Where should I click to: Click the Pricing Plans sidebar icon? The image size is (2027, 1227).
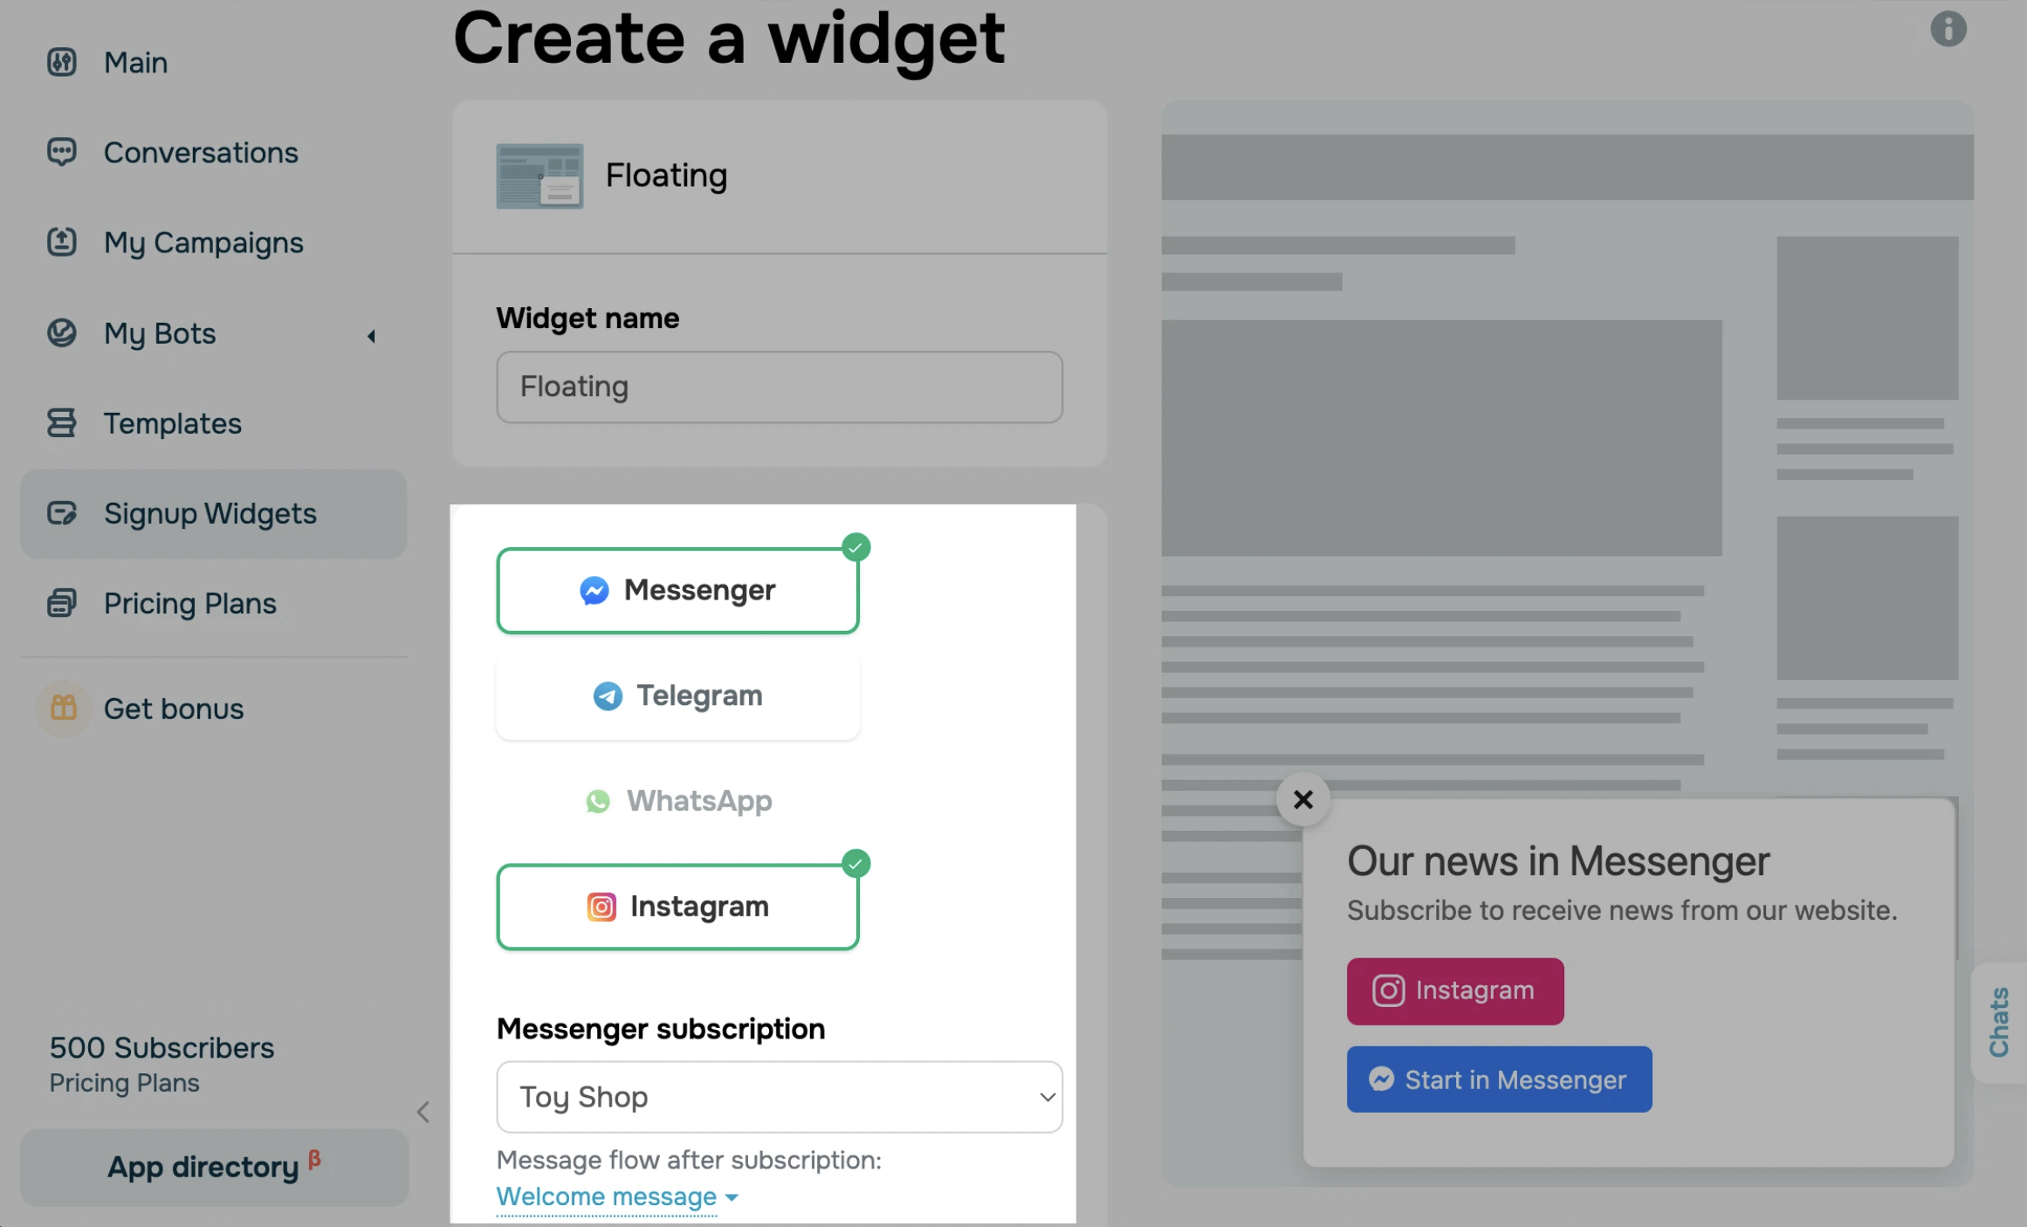click(x=61, y=603)
